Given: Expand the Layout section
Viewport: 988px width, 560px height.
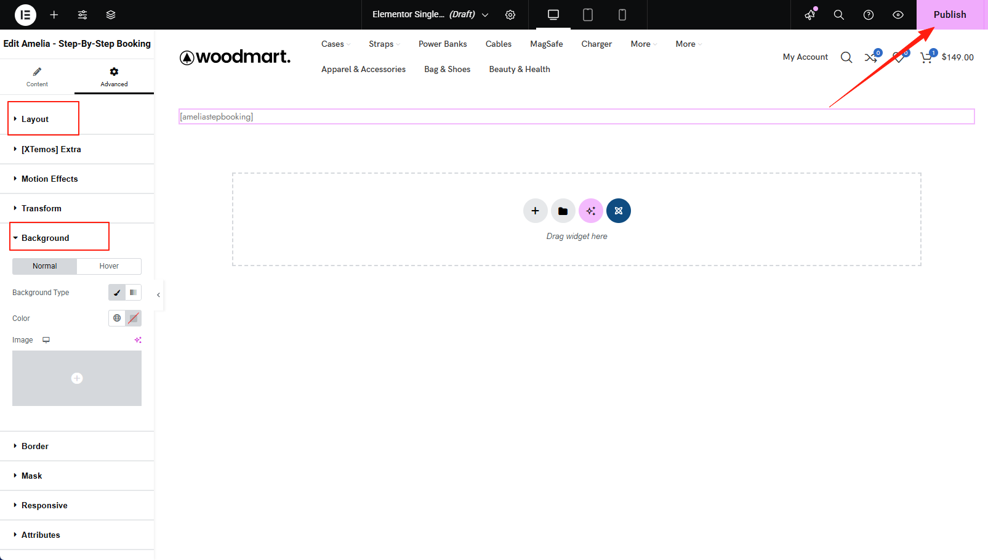Looking at the screenshot, I should pos(35,119).
